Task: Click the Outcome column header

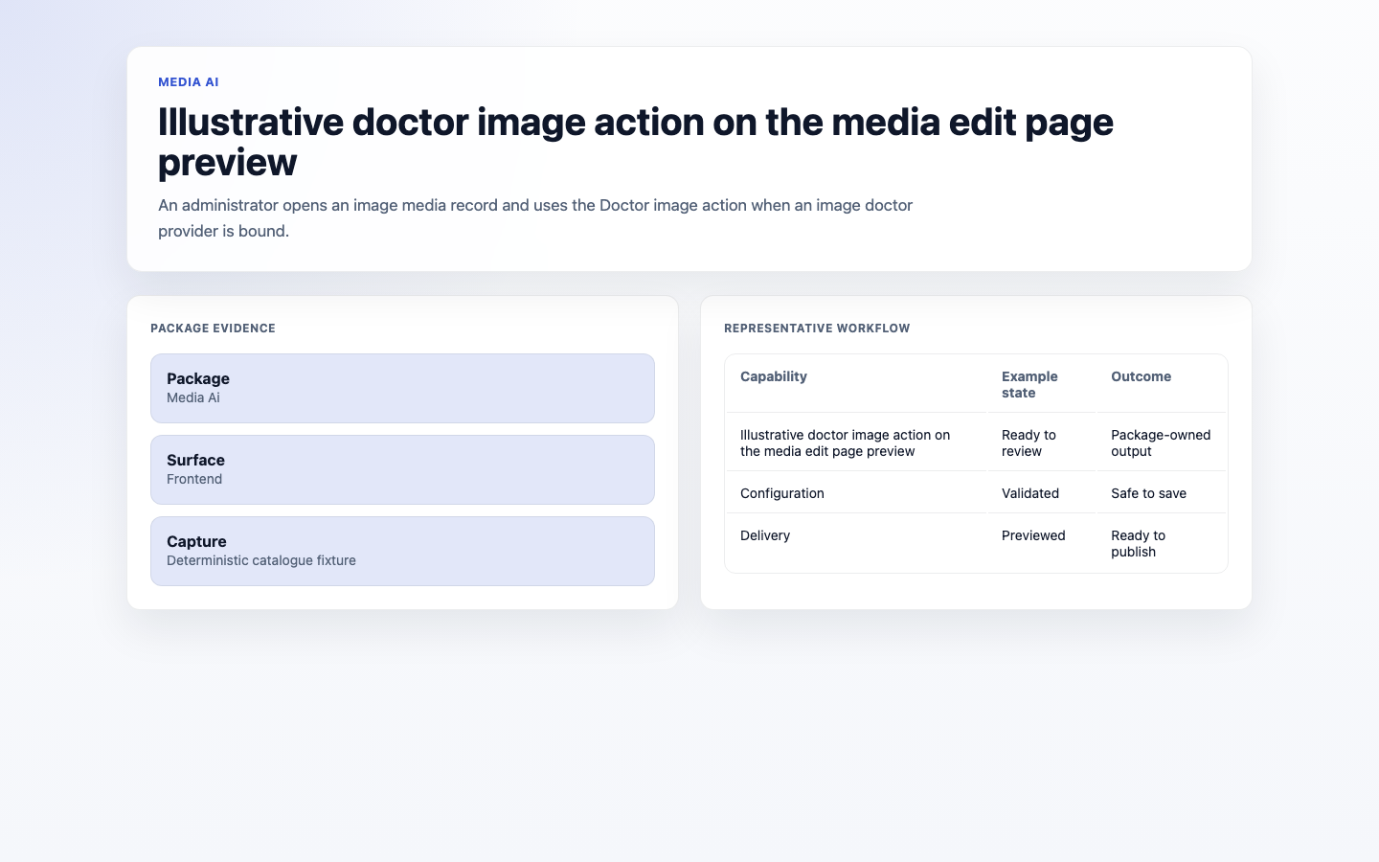Action: tap(1141, 376)
